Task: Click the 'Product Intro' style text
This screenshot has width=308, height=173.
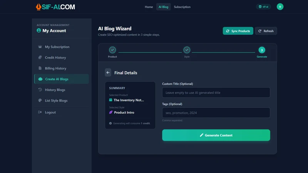Action: tap(124, 112)
